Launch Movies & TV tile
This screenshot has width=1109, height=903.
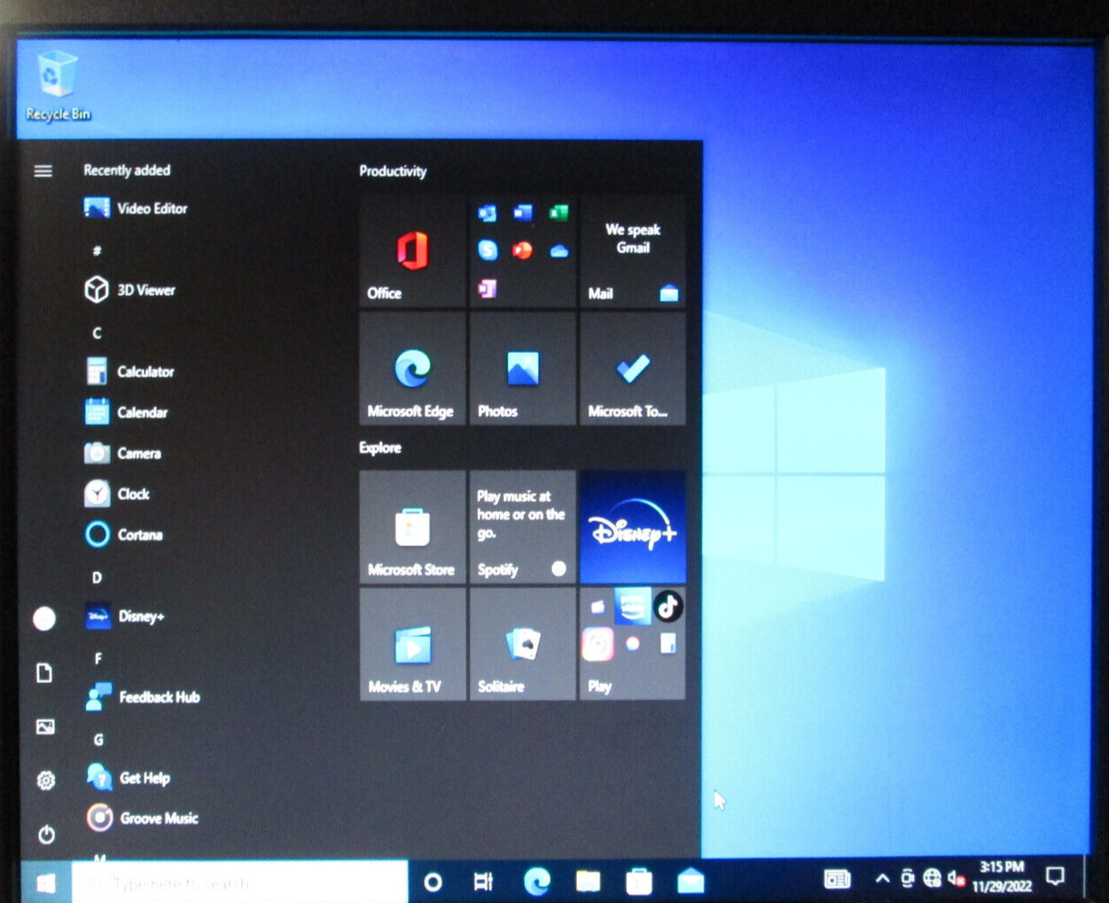point(412,644)
